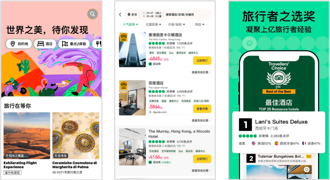Tap the faded green circle planet icon
The width and height of the screenshot is (330, 180).
[249, 43]
